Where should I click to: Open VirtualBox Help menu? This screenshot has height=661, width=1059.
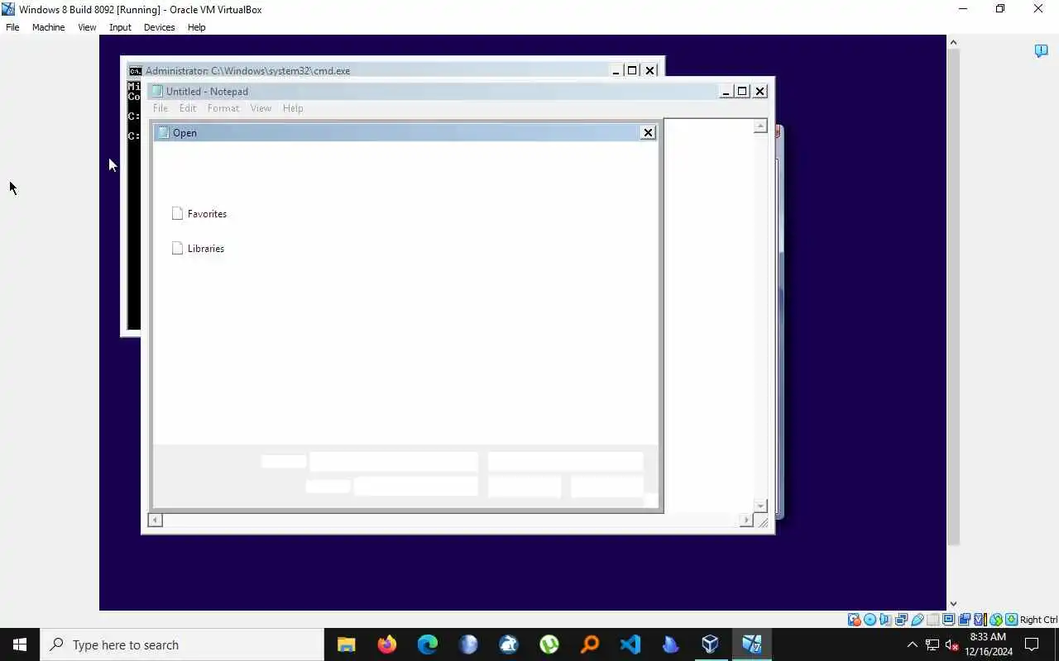pos(196,27)
